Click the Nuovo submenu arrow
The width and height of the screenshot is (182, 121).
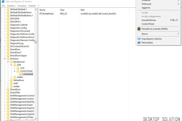[x=178, y=34]
